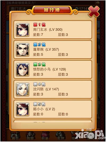
Task: Tap the white-haired avatar of 沈闪陨
Action: click(23, 90)
